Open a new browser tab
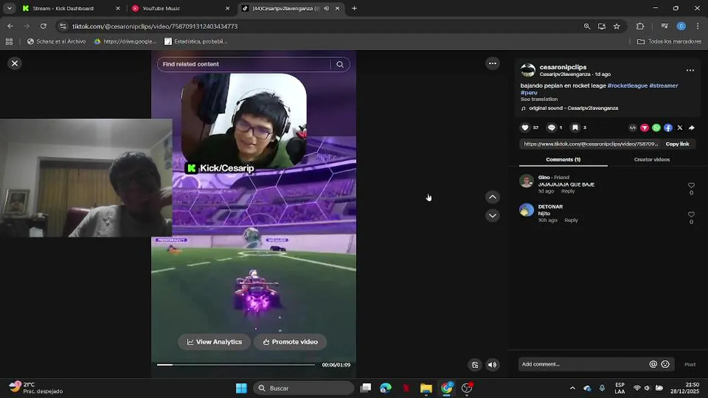708x398 pixels. [354, 8]
